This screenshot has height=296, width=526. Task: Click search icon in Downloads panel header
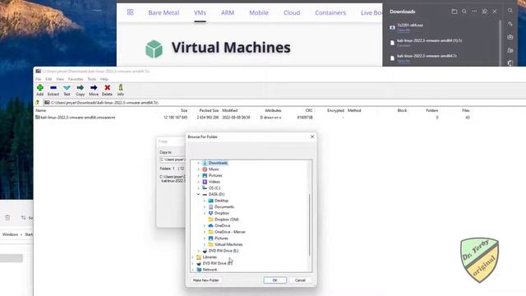(464, 12)
